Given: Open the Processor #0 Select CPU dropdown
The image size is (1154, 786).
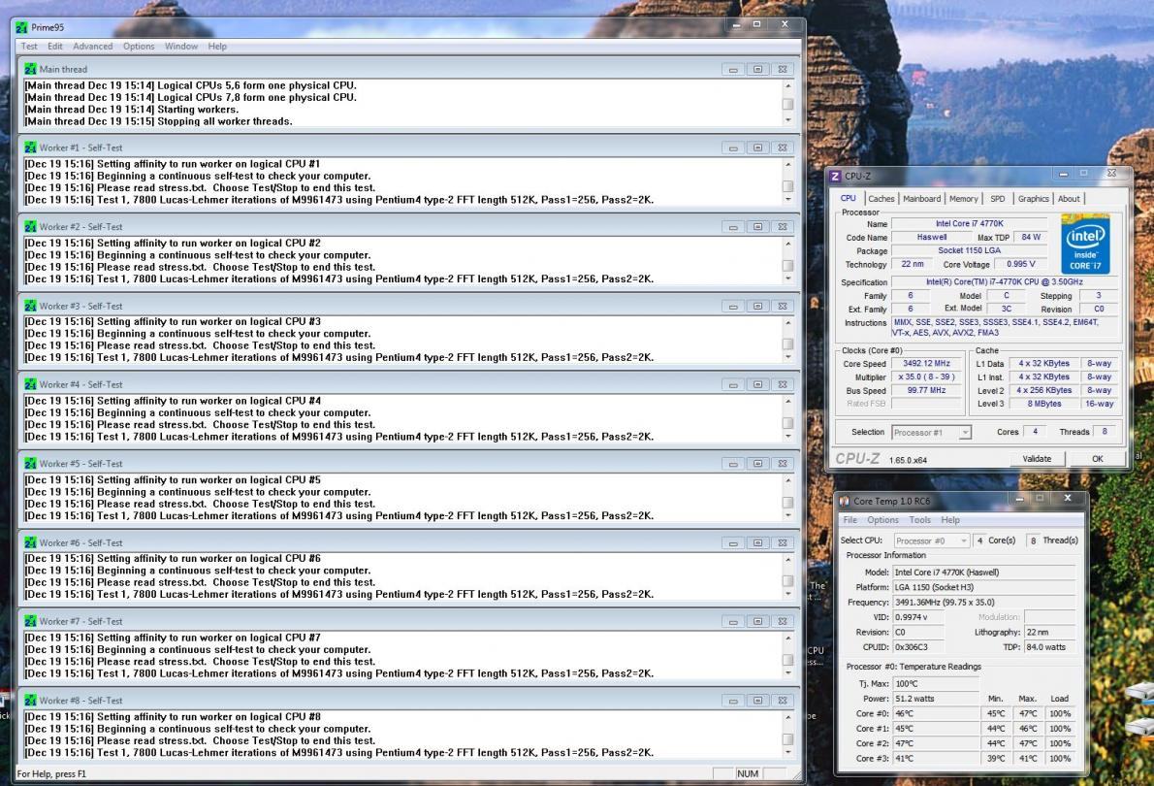Looking at the screenshot, I should (931, 540).
